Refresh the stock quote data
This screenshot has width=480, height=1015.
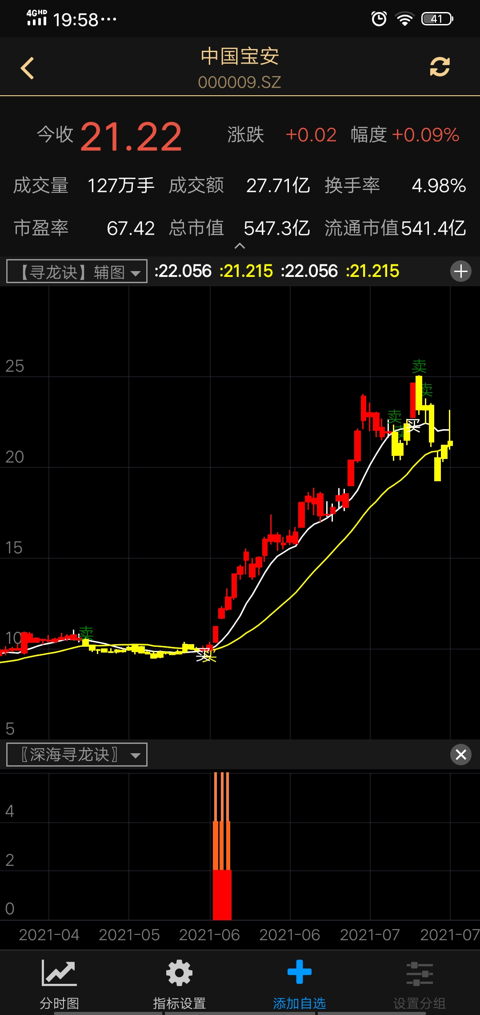pyautogui.click(x=440, y=67)
